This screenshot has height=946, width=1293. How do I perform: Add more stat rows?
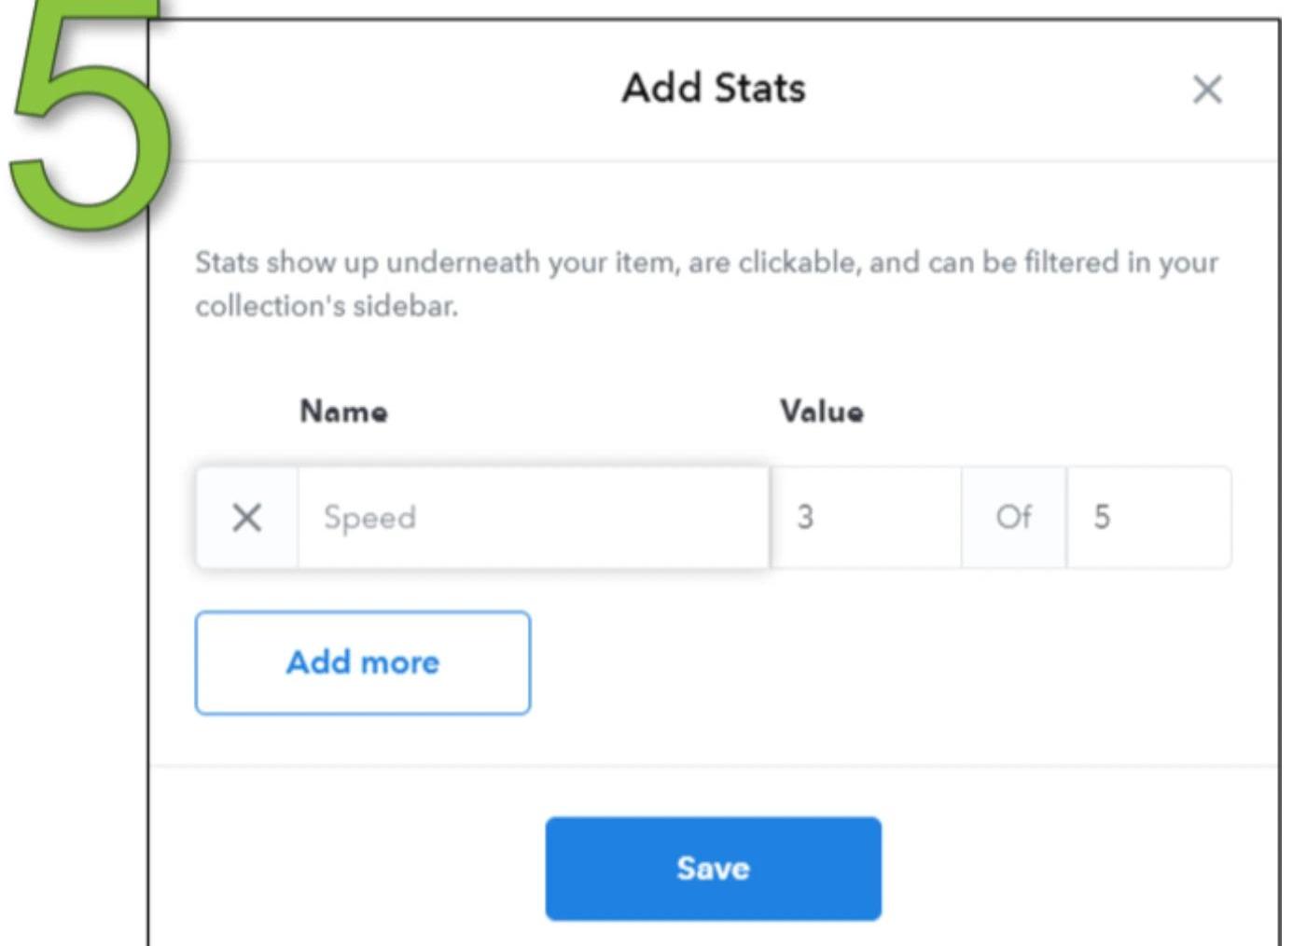[363, 662]
